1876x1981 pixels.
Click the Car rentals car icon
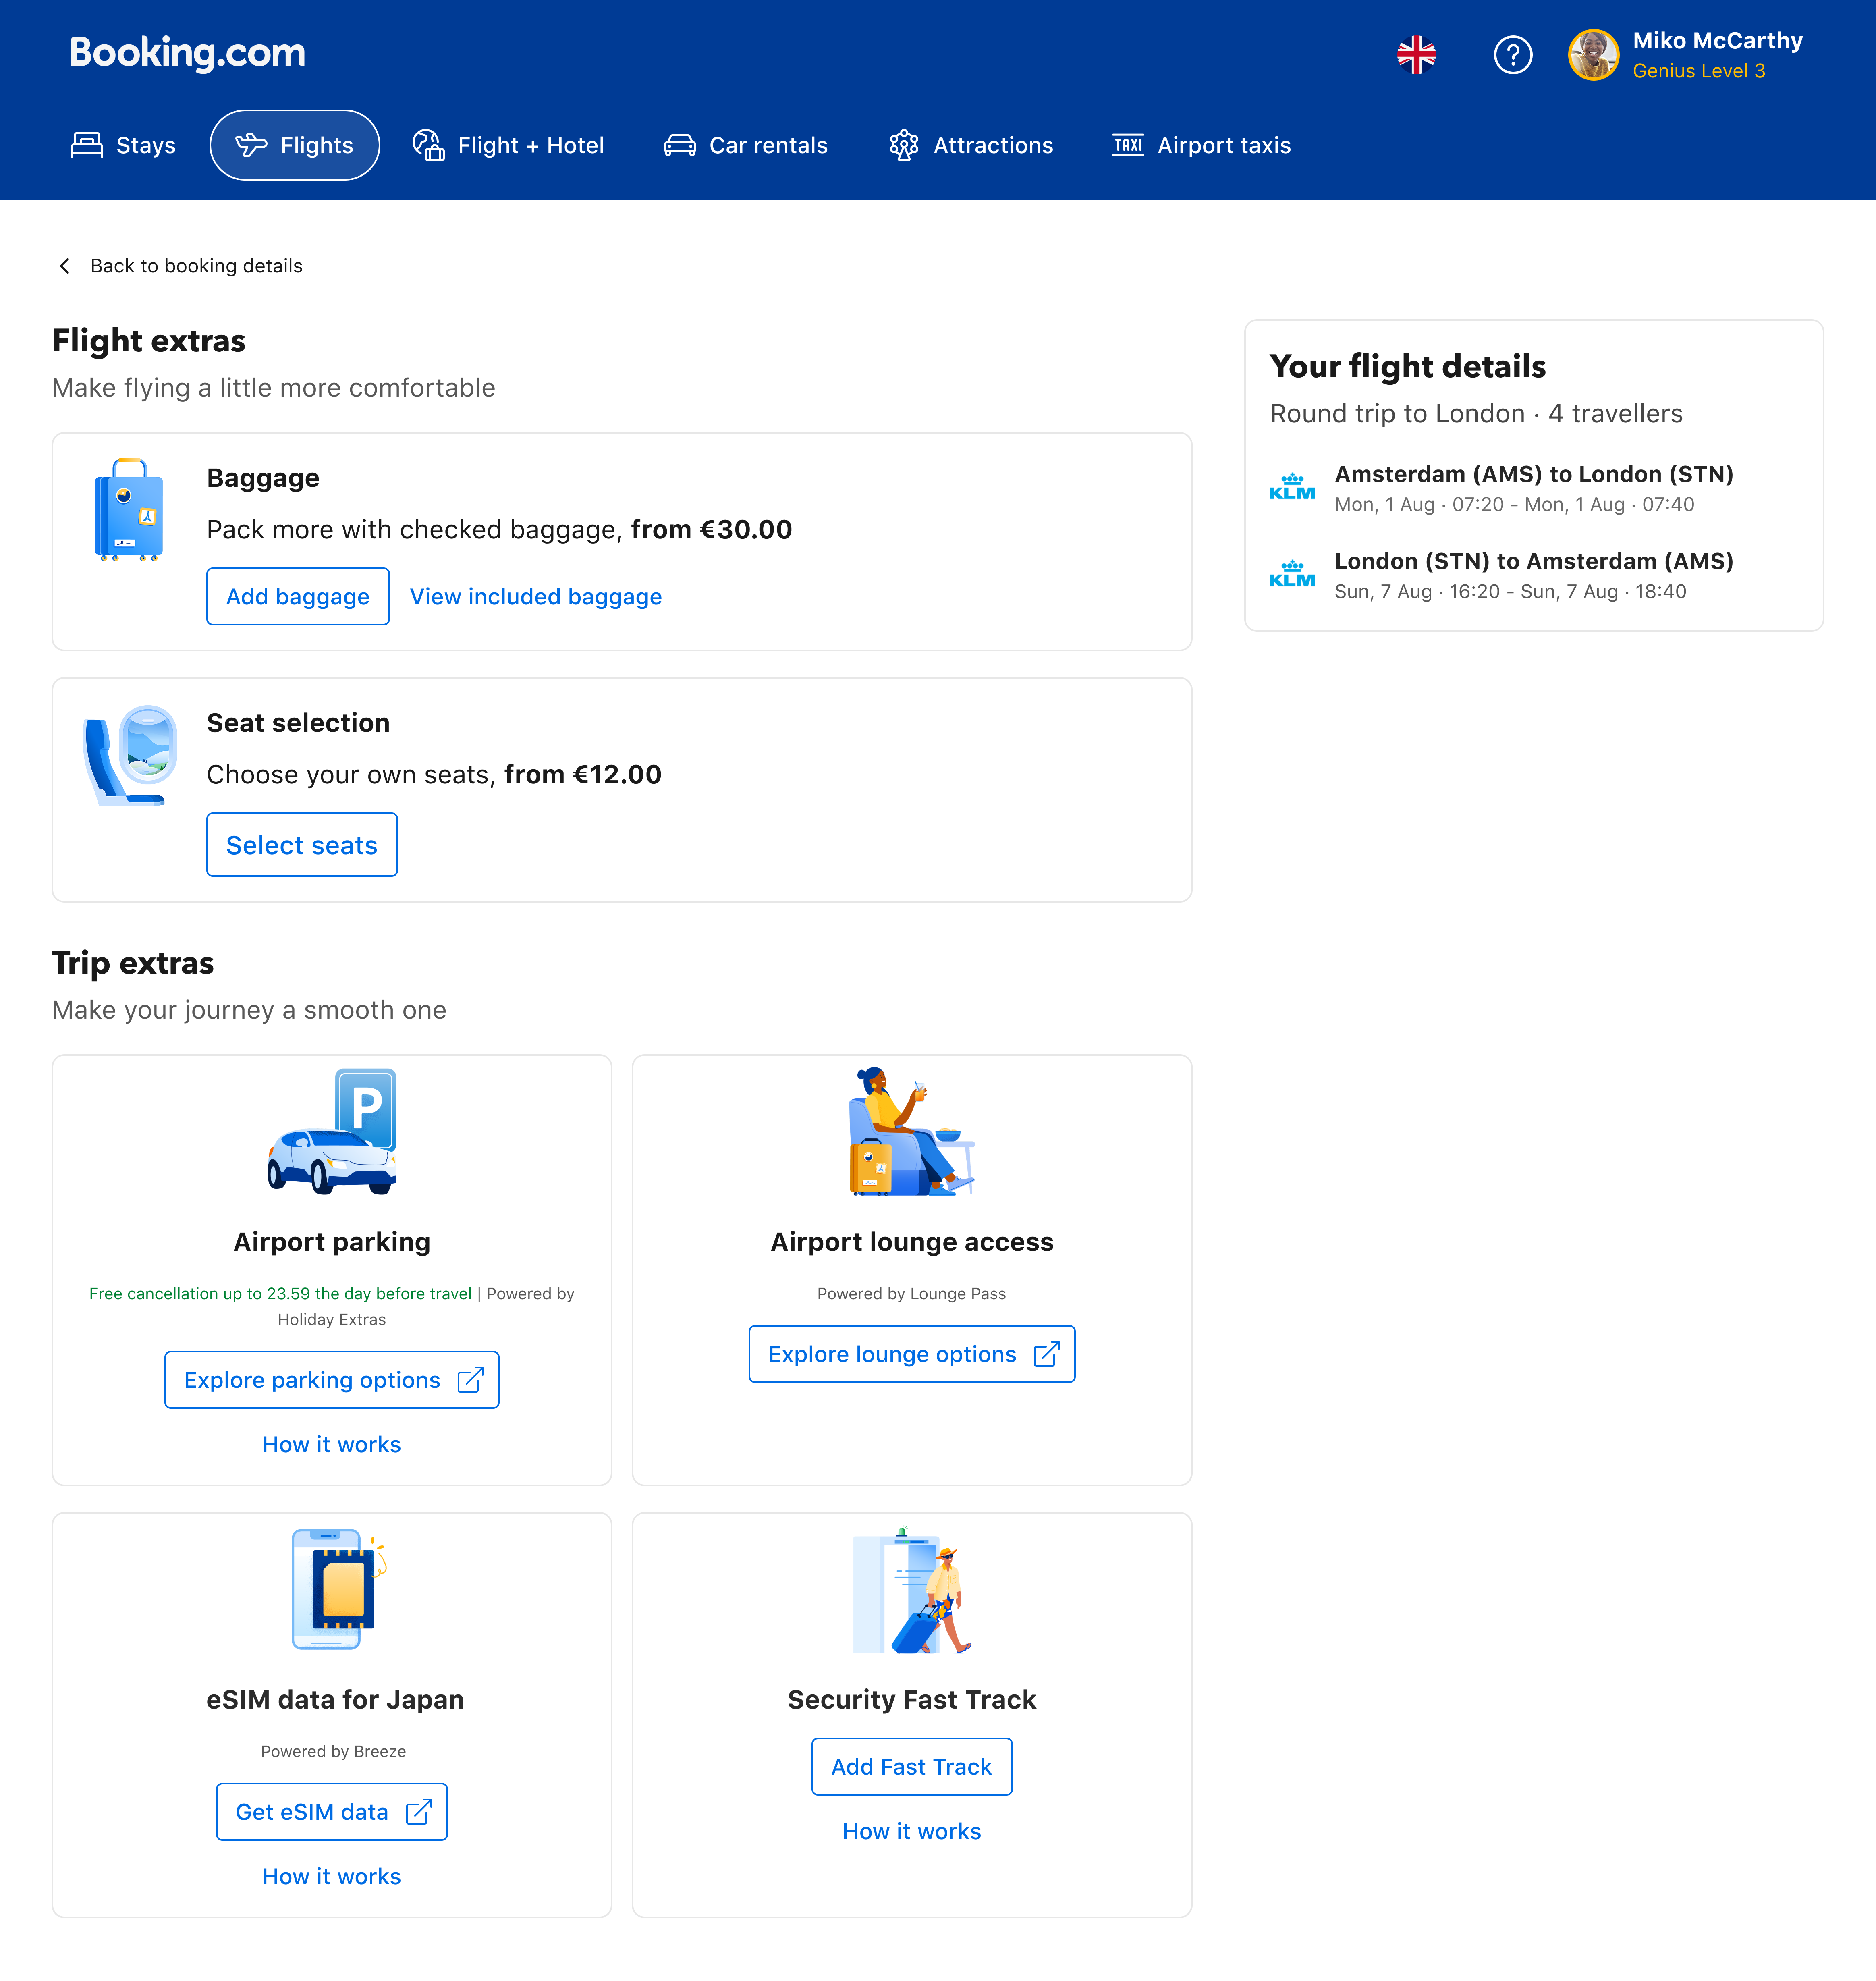[680, 145]
